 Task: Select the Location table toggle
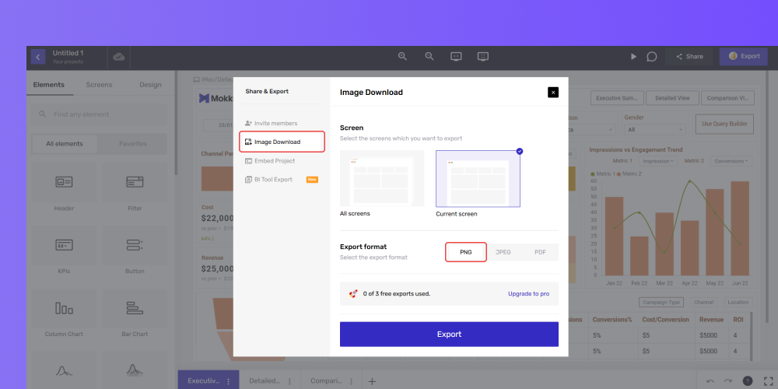738,302
